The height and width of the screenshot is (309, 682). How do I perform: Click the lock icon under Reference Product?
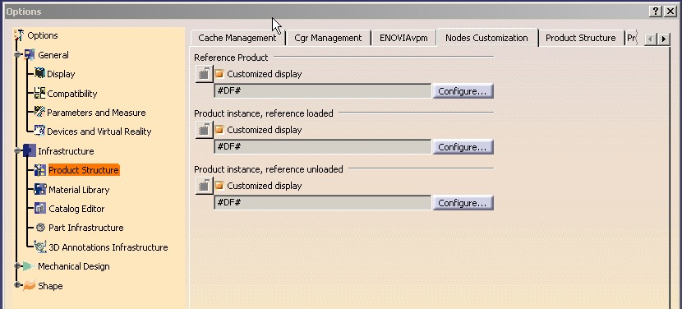point(204,74)
